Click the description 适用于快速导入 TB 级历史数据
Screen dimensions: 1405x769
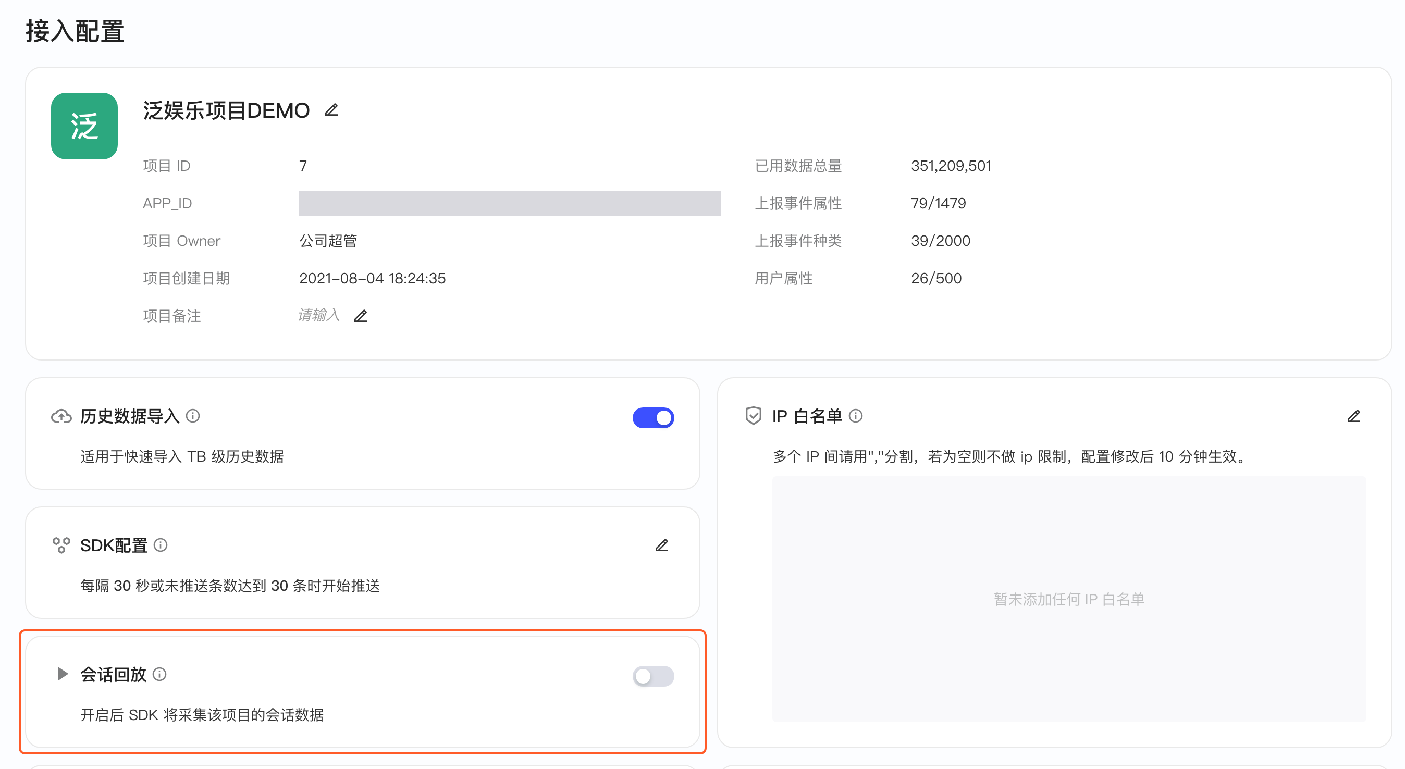coord(182,456)
